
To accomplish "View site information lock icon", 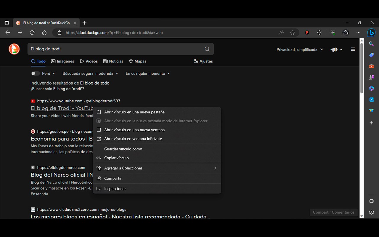I will (x=59, y=33).
